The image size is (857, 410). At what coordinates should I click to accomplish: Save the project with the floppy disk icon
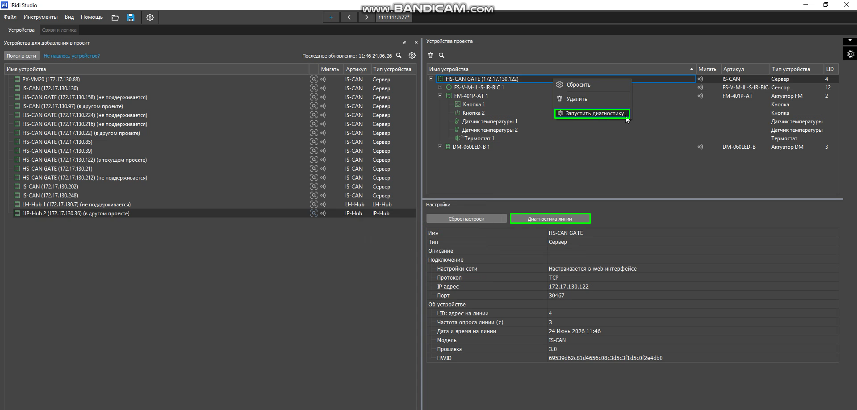131,17
